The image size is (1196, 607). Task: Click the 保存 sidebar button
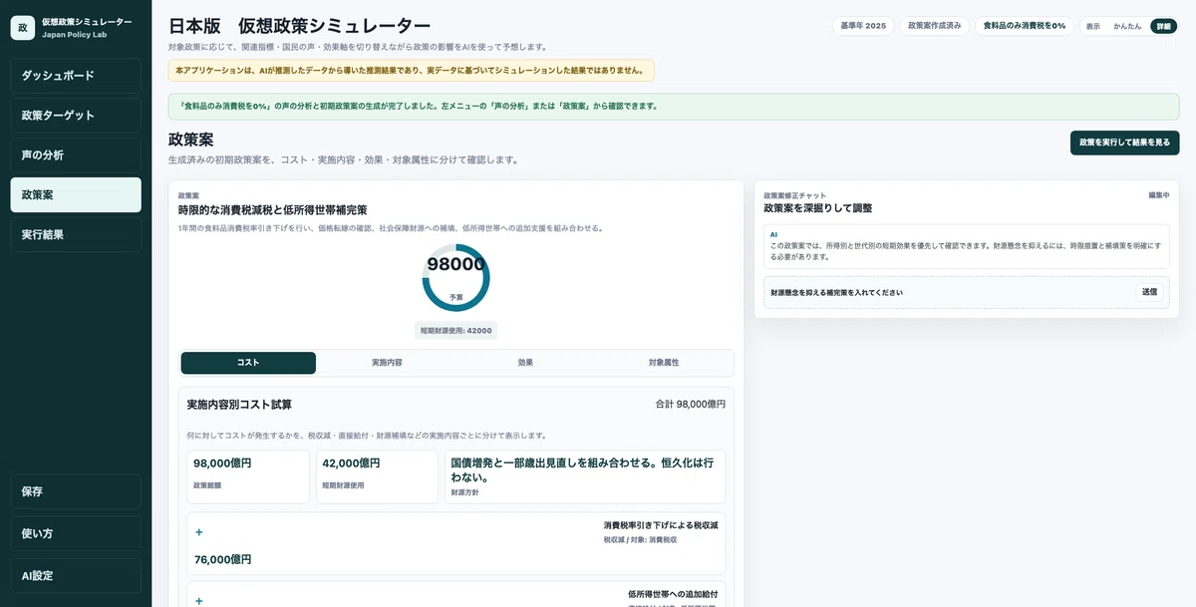click(76, 491)
